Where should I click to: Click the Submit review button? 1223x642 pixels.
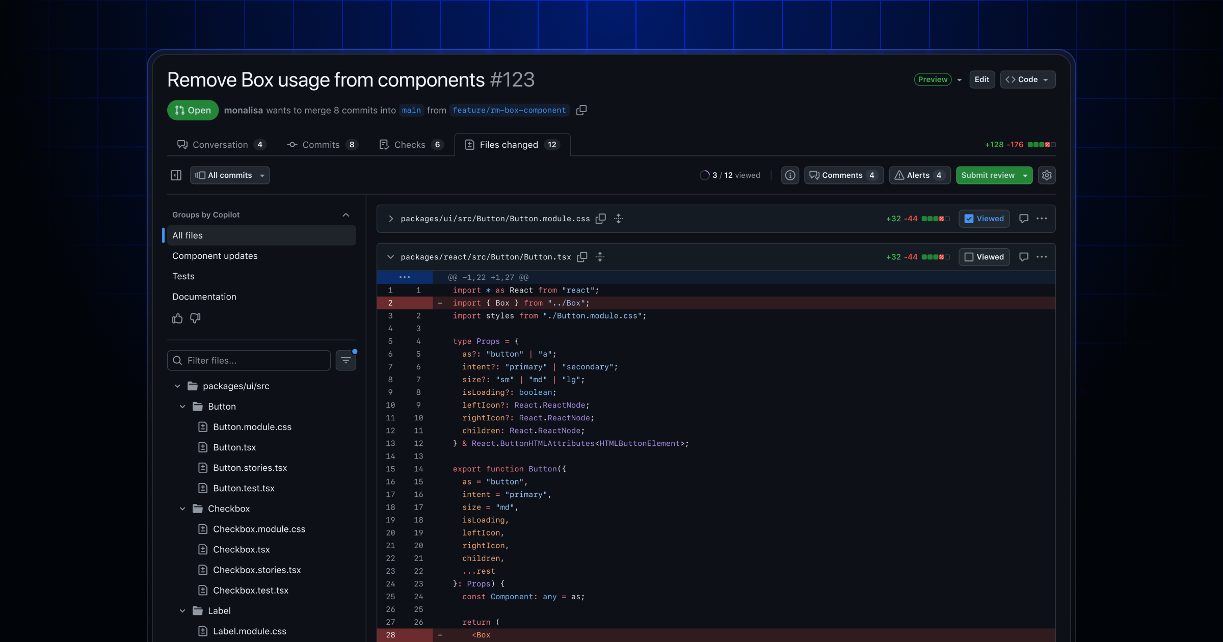(989, 175)
